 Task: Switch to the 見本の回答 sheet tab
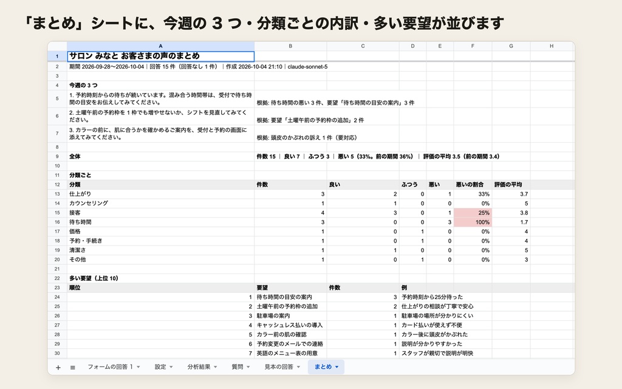(x=279, y=367)
